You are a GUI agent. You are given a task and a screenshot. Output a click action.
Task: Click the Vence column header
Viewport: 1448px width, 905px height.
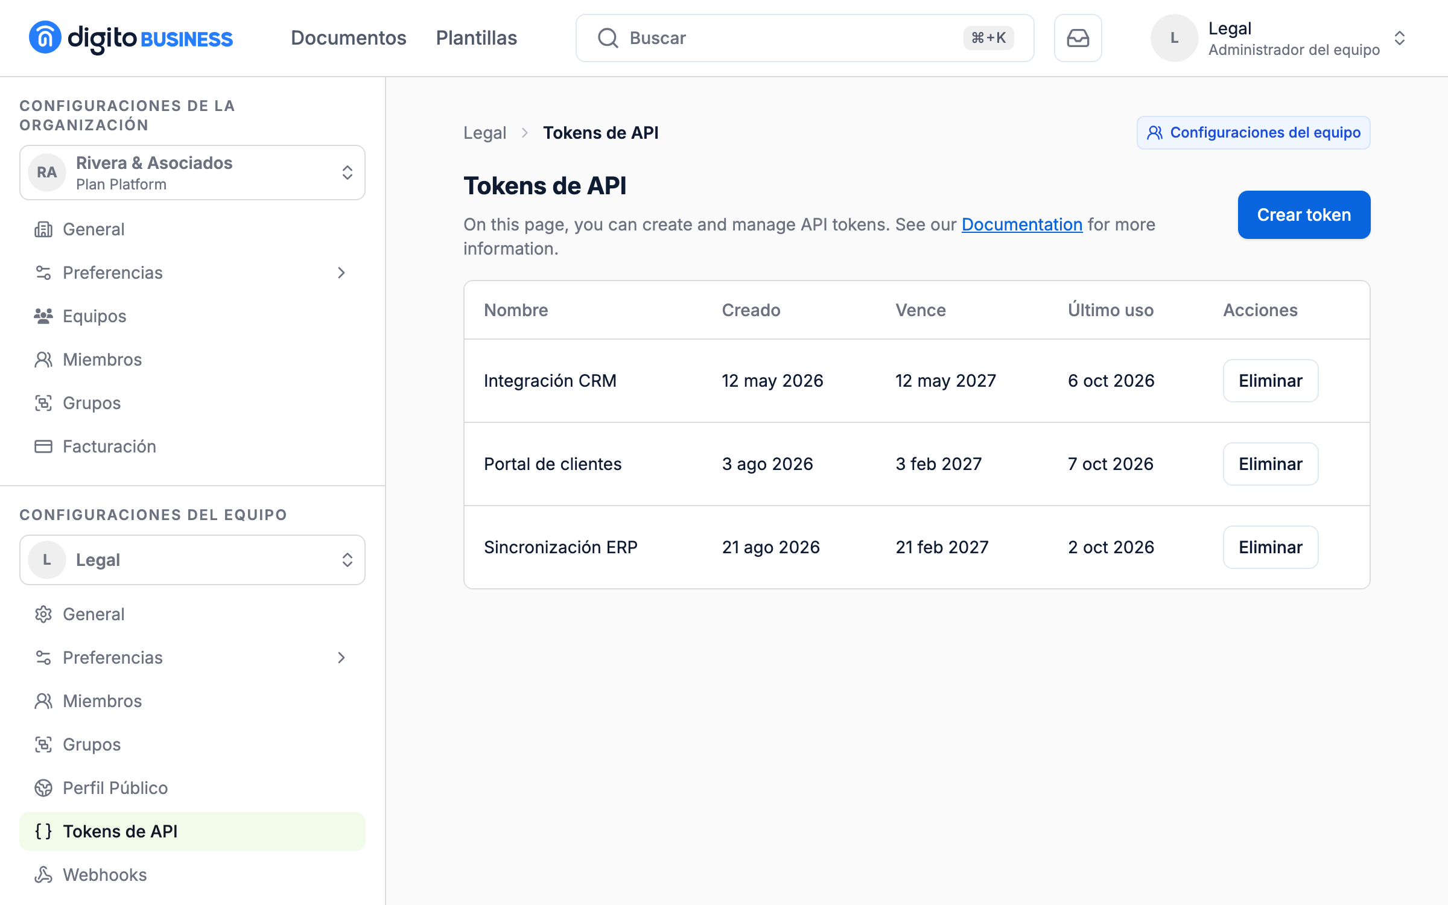pos(921,310)
